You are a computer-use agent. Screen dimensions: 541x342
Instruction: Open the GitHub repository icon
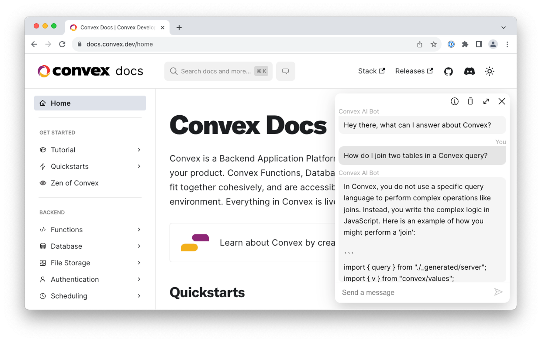click(448, 71)
